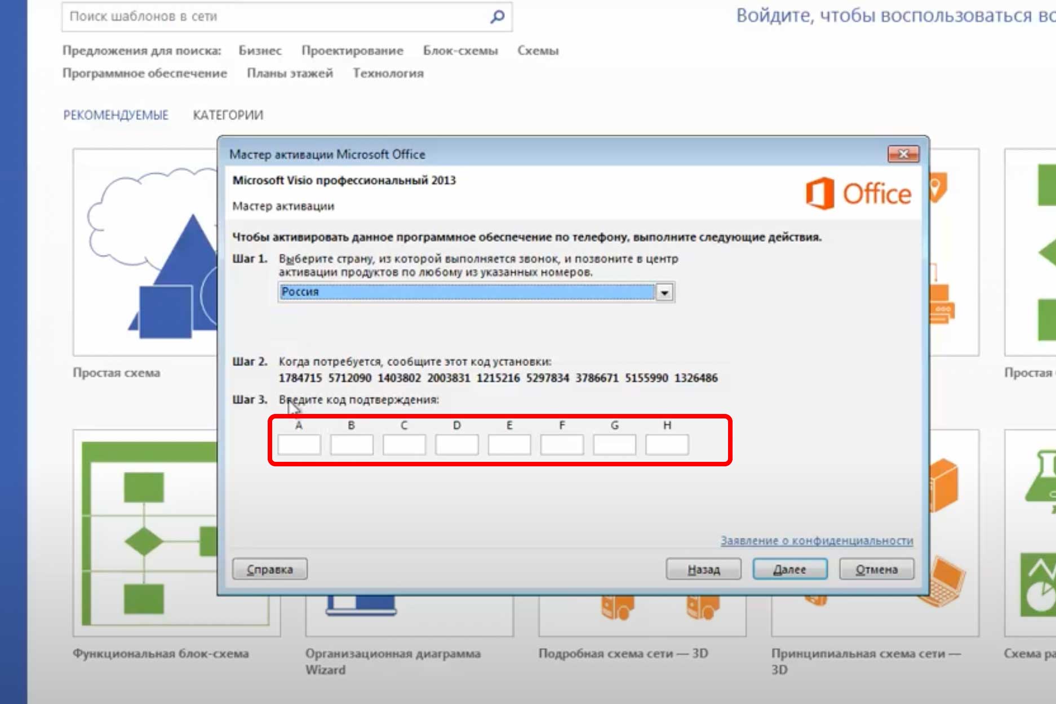Open Заявление о конфиденциальности link
The image size is (1056, 704).
pyautogui.click(x=817, y=541)
